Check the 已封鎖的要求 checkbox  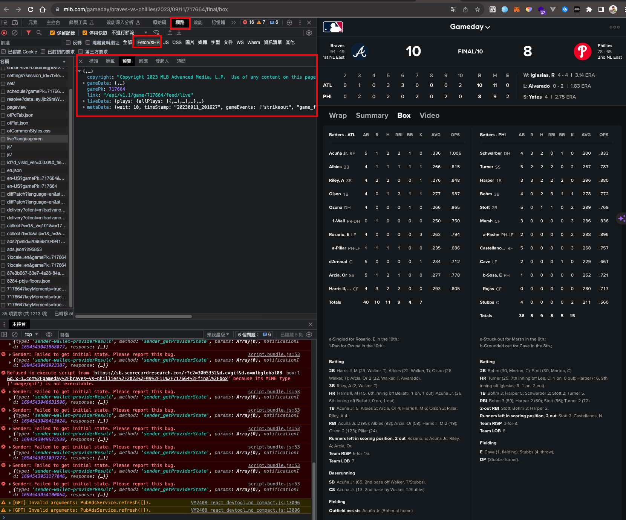[43, 52]
